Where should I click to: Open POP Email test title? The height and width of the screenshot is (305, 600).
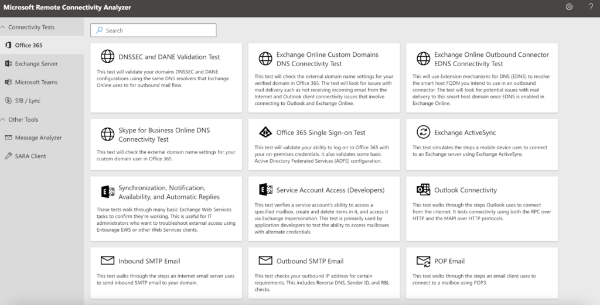pyautogui.click(x=449, y=261)
